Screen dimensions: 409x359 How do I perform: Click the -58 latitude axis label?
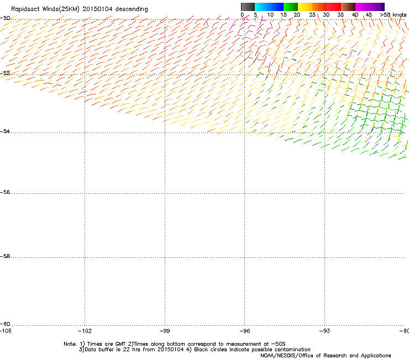click(5, 256)
